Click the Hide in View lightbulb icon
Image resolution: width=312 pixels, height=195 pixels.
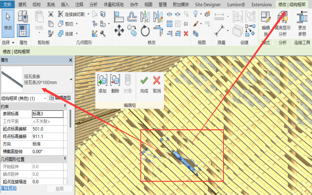click(x=196, y=14)
